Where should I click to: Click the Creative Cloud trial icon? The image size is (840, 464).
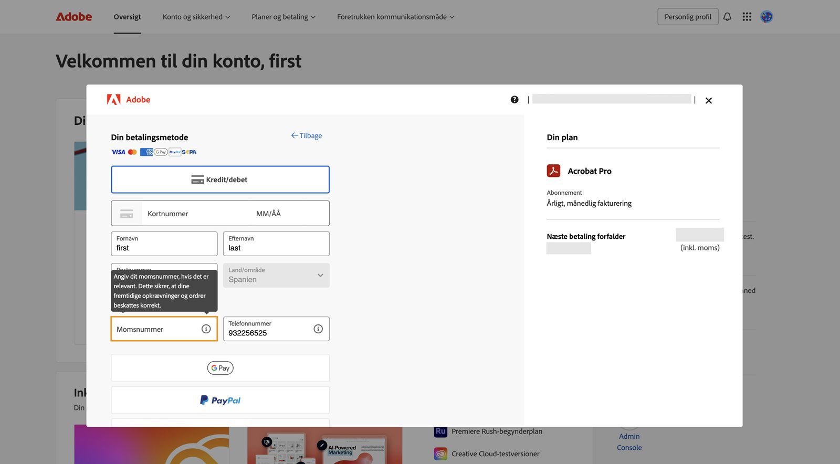pos(440,454)
